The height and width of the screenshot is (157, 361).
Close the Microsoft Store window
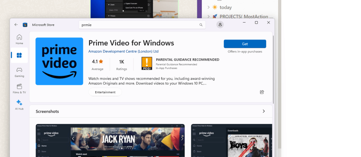pyautogui.click(x=269, y=23)
